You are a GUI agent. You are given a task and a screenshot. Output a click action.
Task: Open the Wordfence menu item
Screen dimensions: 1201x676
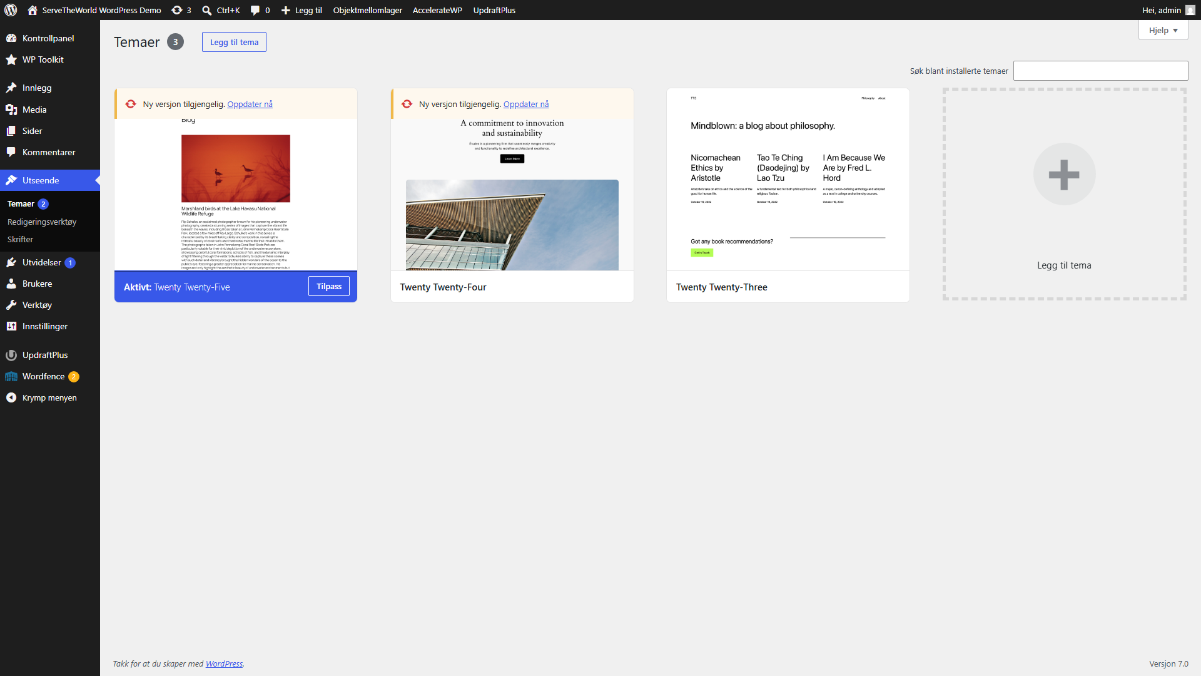pos(50,376)
